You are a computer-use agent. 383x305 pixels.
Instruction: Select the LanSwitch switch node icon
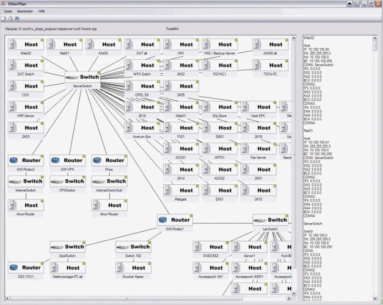tap(271, 220)
